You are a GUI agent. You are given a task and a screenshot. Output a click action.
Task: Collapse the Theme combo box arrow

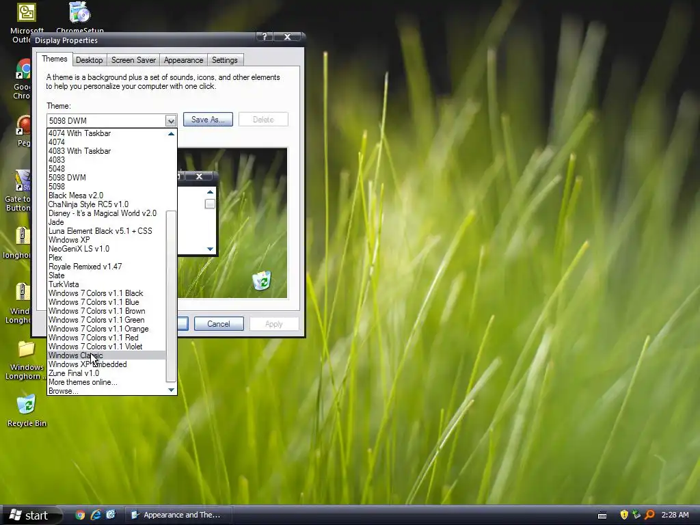point(170,120)
